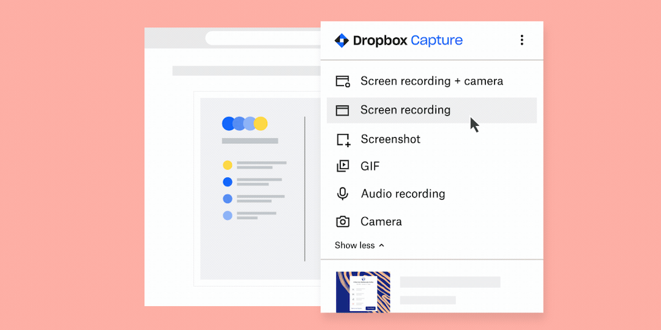Click the Audio recording microphone icon

pos(343,194)
